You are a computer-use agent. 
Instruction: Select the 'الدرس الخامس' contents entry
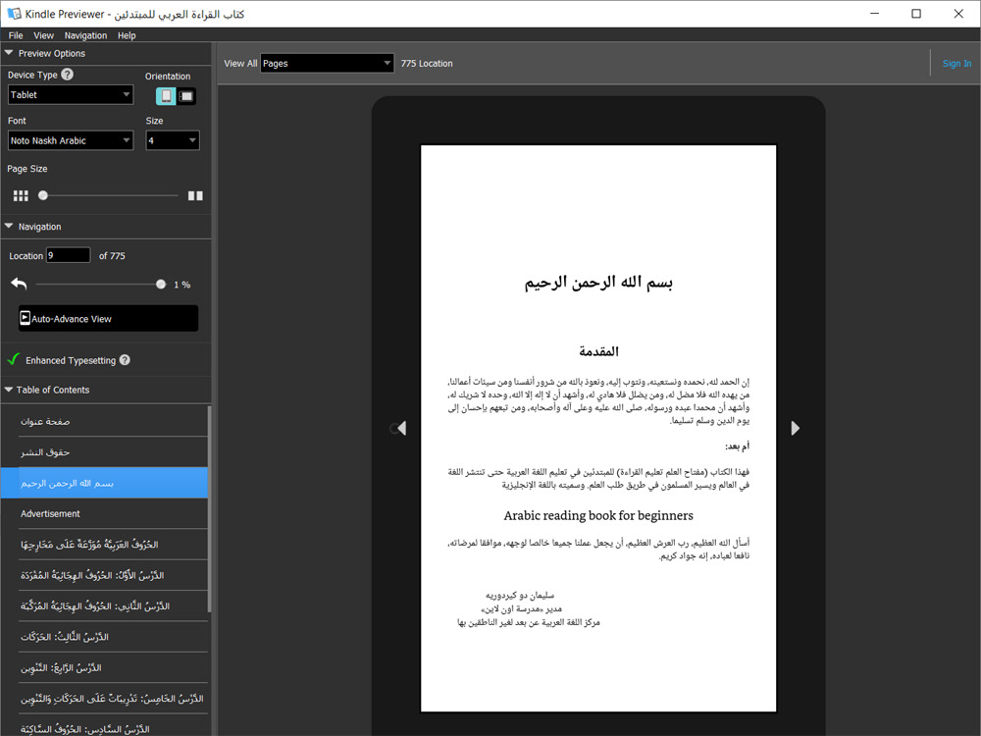pyautogui.click(x=105, y=698)
